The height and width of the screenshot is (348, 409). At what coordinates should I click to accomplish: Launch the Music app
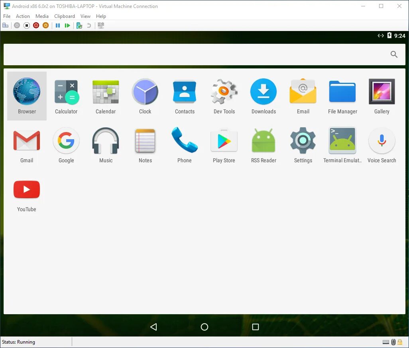coord(106,145)
